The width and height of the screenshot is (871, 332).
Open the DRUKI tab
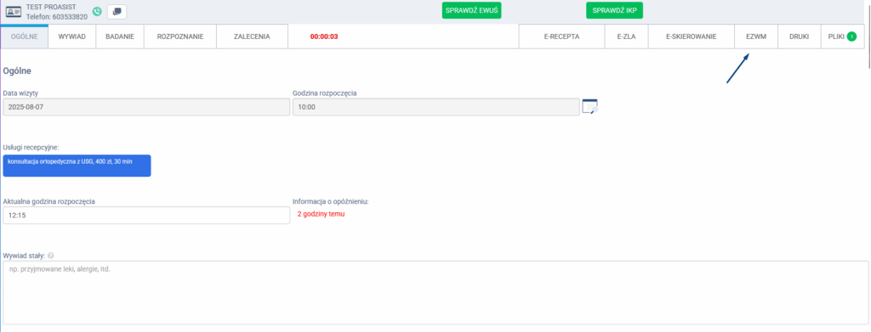(799, 37)
